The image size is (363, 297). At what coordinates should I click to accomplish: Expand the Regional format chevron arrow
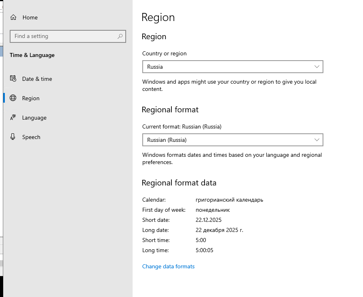[x=317, y=140]
